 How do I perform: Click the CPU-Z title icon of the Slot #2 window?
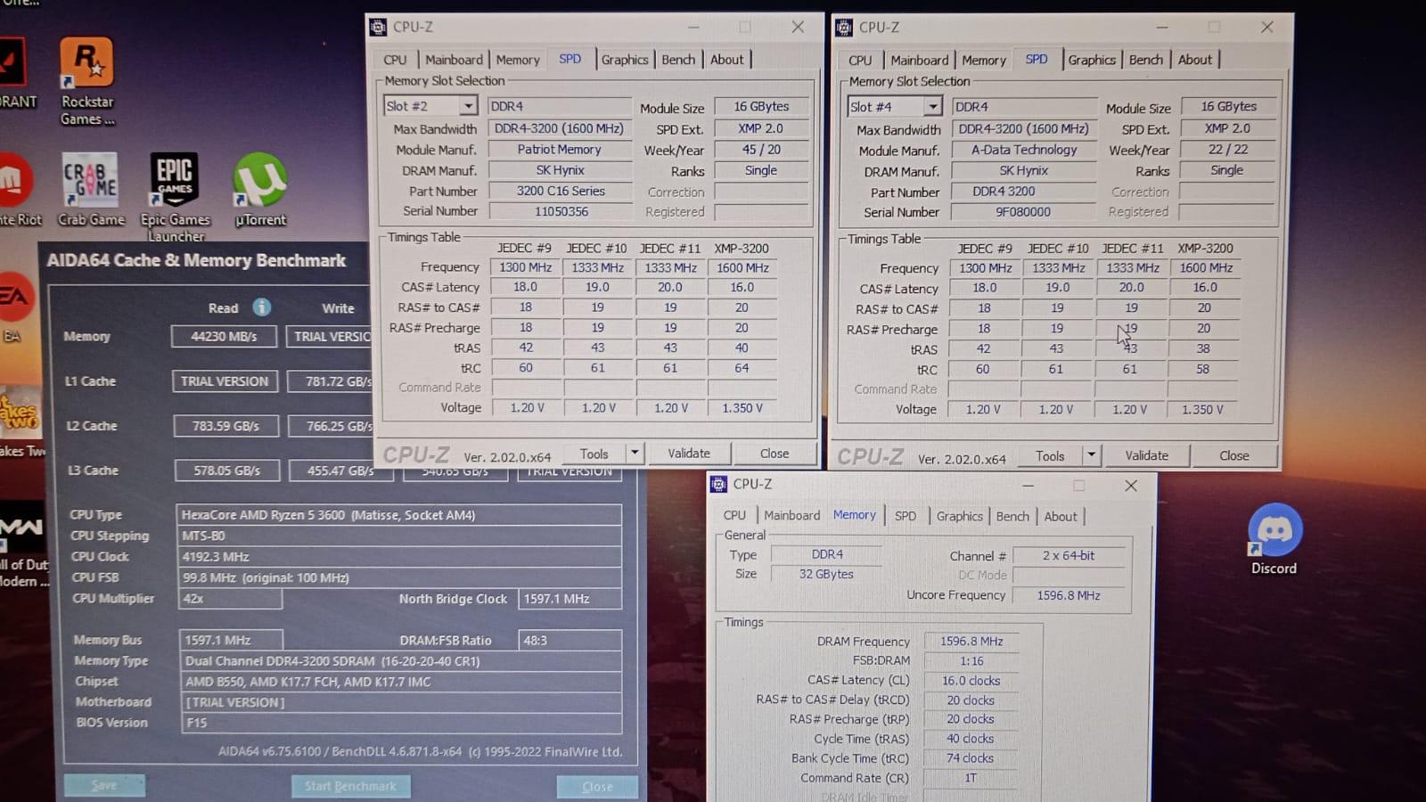378,28
